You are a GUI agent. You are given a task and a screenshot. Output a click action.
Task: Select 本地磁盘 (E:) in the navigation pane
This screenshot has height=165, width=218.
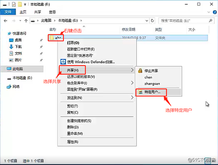click(x=22, y=78)
